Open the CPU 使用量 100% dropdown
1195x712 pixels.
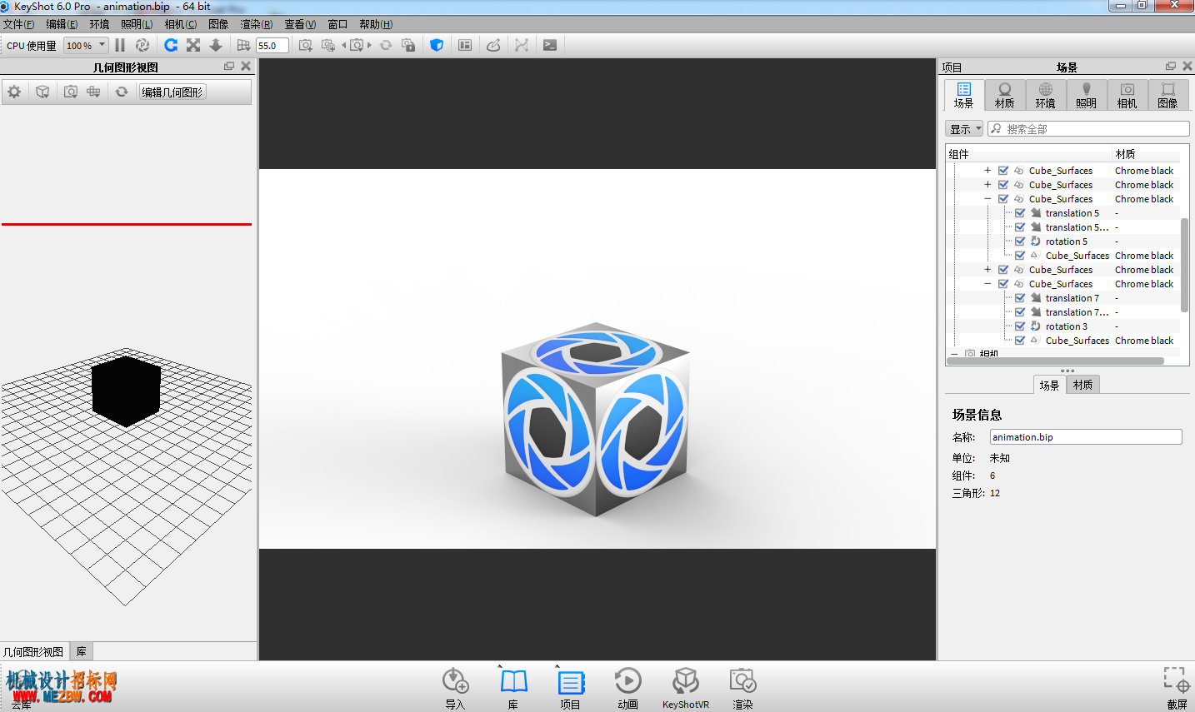pyautogui.click(x=86, y=45)
